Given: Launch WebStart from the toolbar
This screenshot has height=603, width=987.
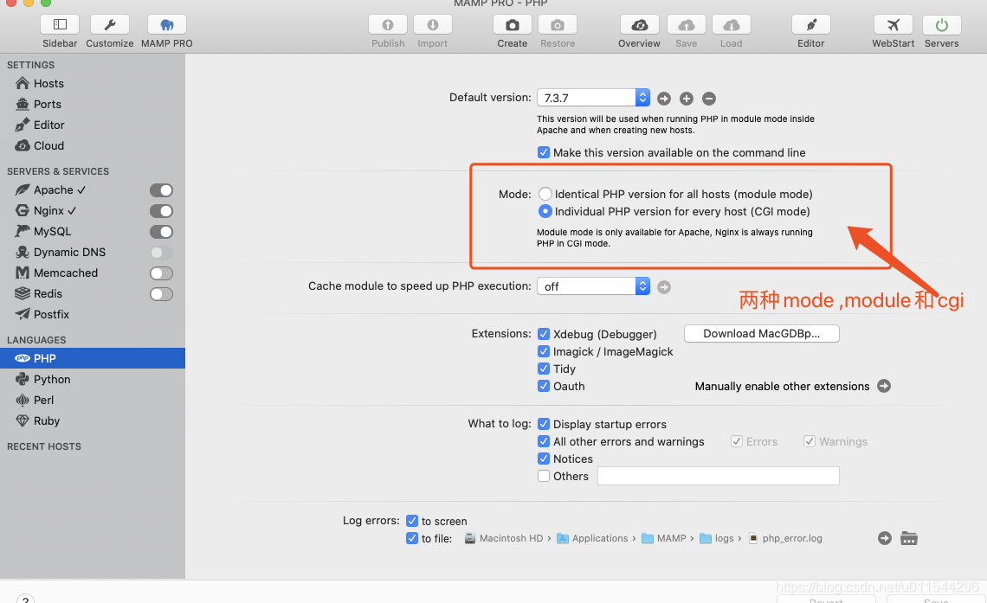Looking at the screenshot, I should pos(893,24).
